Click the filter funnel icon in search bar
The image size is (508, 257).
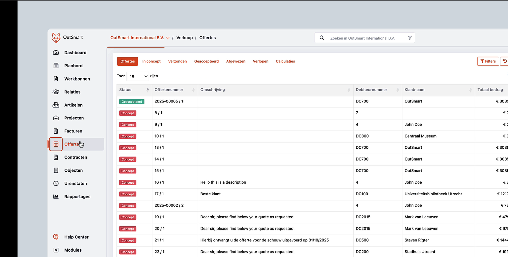(409, 38)
